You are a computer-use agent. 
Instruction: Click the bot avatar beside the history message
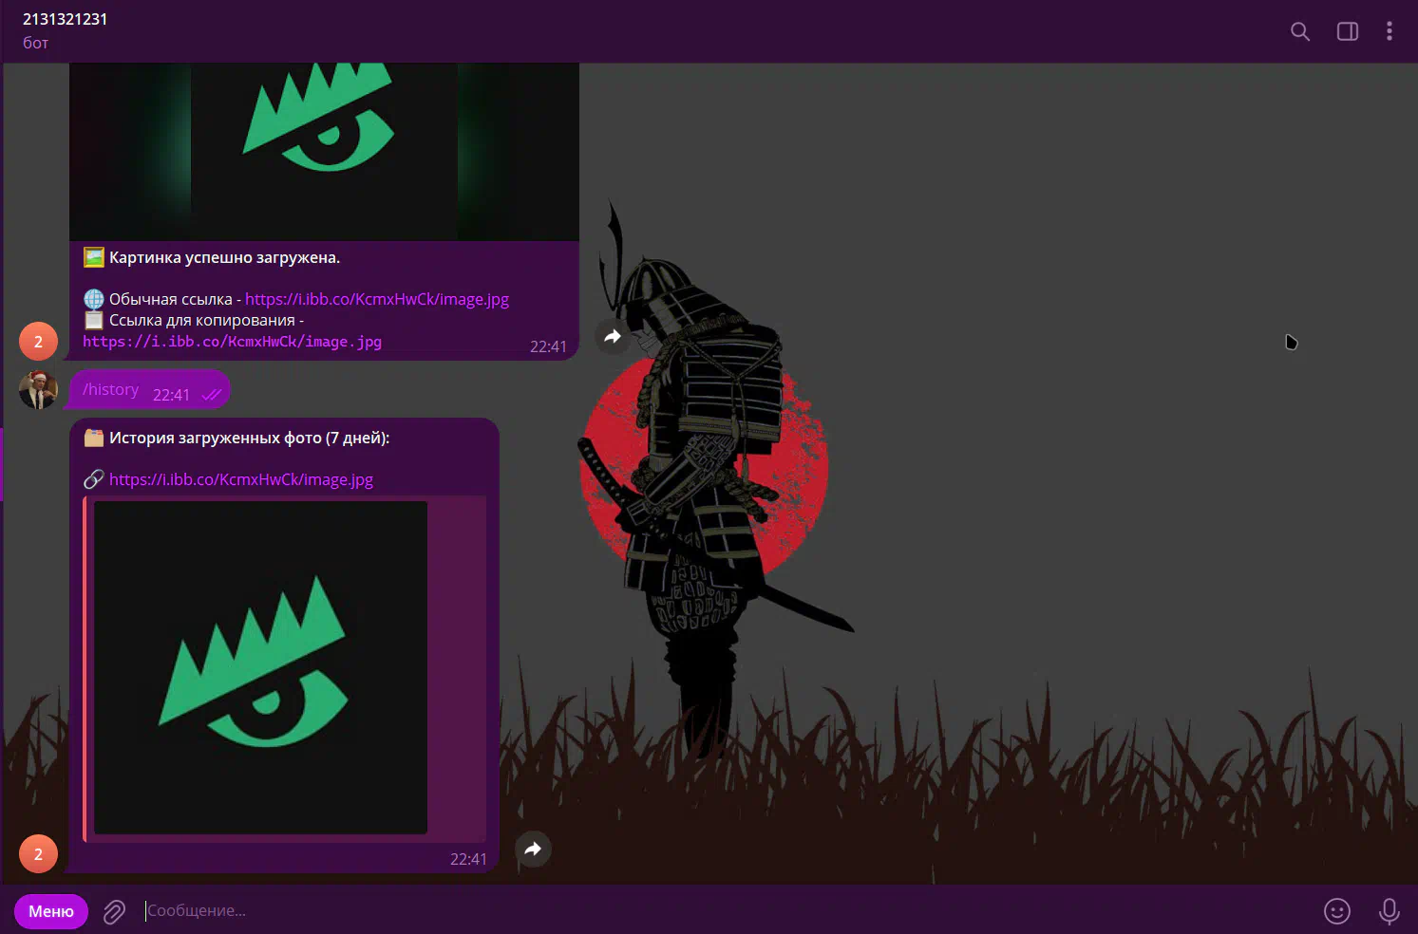pyautogui.click(x=38, y=854)
